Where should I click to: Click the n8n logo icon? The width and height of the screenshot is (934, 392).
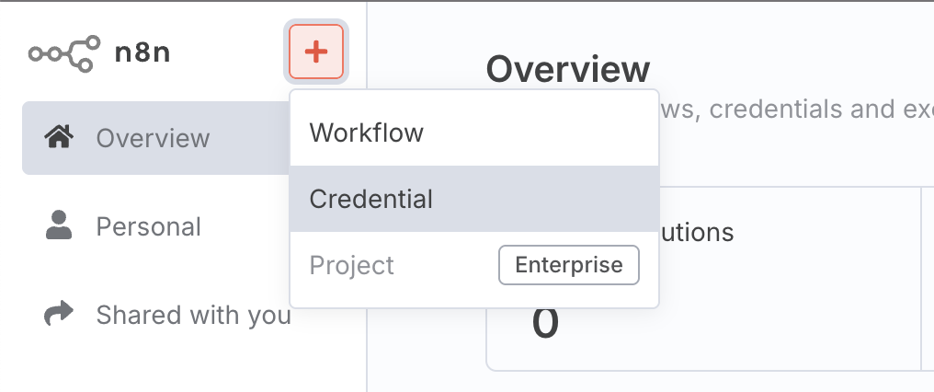(x=64, y=52)
